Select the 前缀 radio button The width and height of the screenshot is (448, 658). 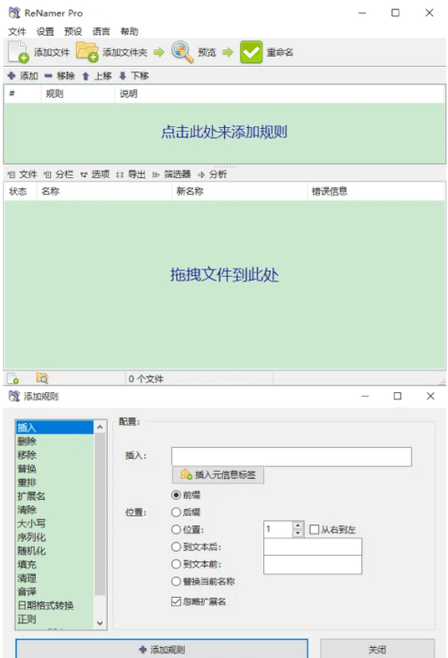(x=176, y=495)
